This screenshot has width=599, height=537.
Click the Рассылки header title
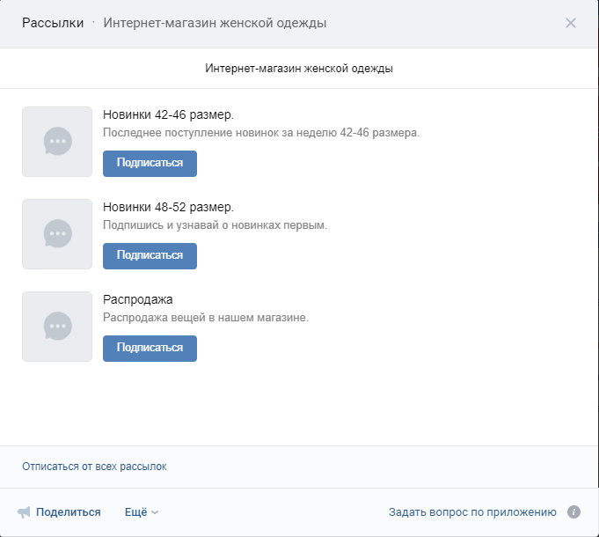pyautogui.click(x=53, y=23)
